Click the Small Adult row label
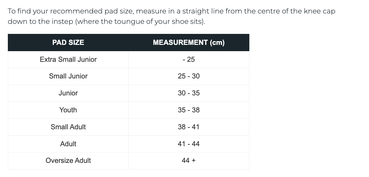Image resolution: width=369 pixels, height=177 pixels. click(68, 127)
